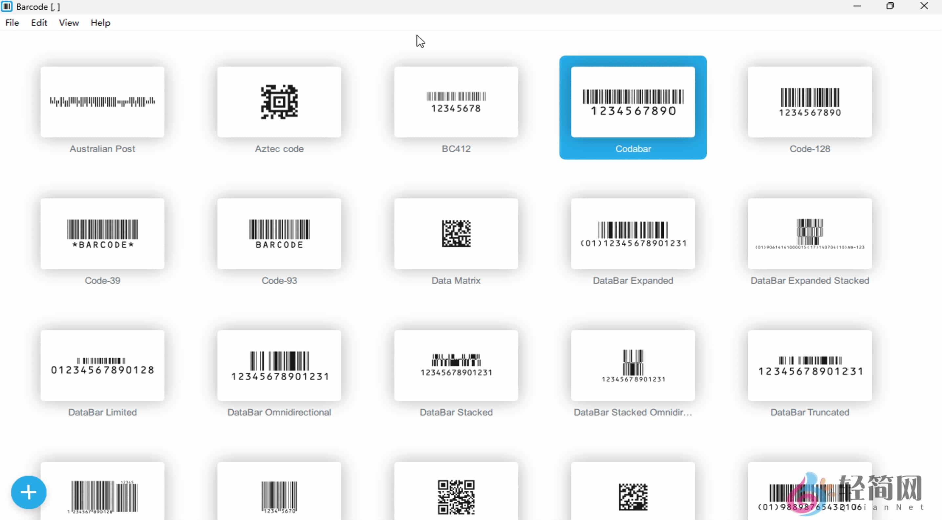Open the Edit menu

[x=39, y=22]
